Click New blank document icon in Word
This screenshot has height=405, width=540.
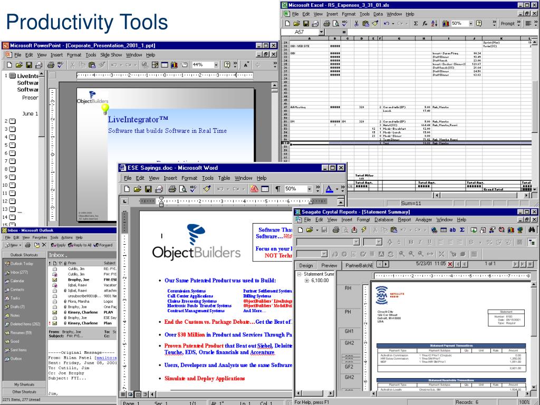(x=127, y=189)
